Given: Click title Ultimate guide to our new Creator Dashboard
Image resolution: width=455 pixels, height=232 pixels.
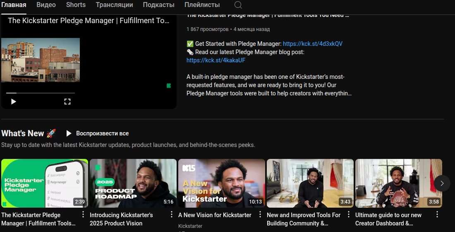Looking at the screenshot, I should pos(388,219).
